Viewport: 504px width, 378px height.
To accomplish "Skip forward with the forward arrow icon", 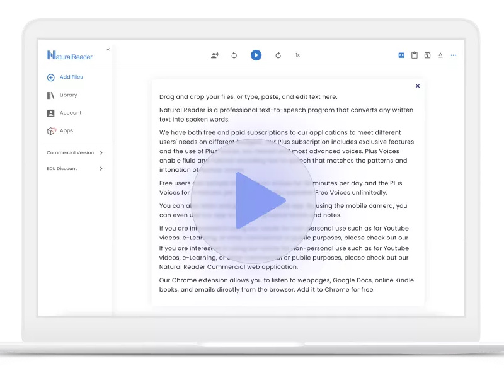I will click(278, 55).
